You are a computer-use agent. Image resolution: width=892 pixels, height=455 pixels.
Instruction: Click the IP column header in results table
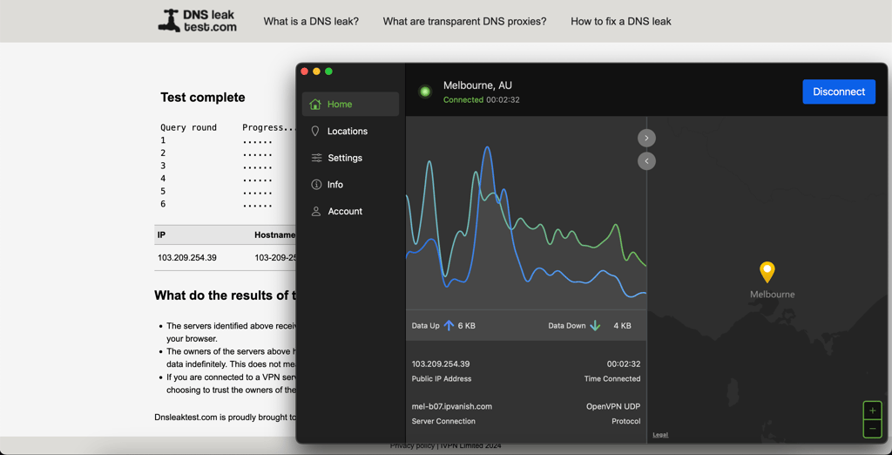pos(161,234)
